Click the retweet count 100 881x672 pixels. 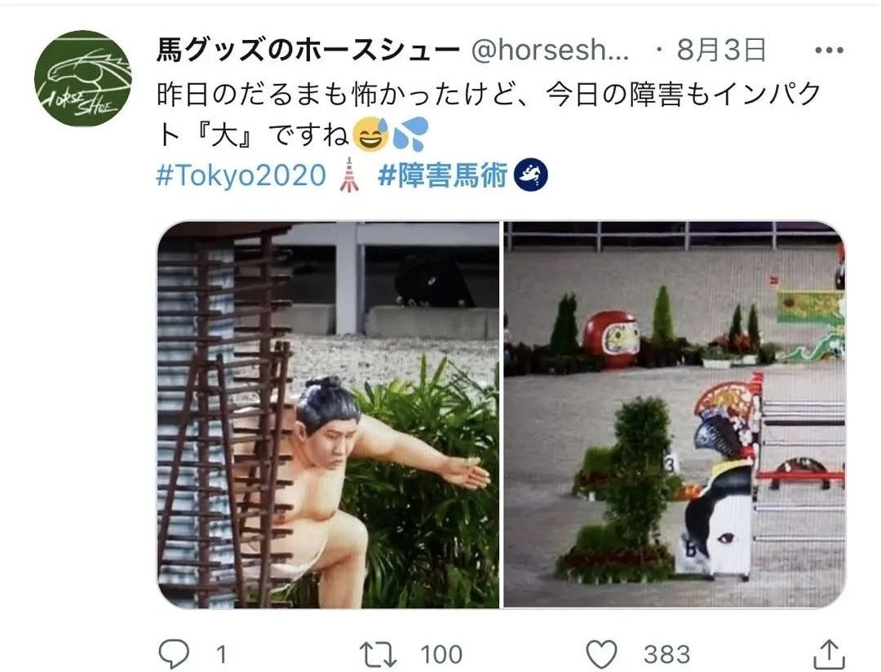click(441, 655)
